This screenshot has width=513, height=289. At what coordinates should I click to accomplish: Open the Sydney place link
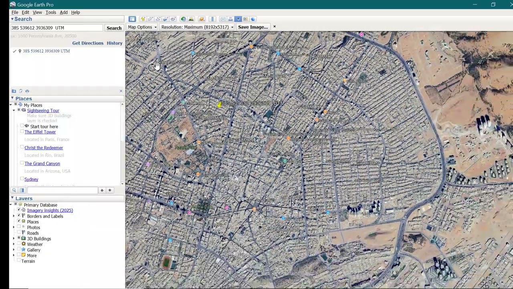click(31, 179)
